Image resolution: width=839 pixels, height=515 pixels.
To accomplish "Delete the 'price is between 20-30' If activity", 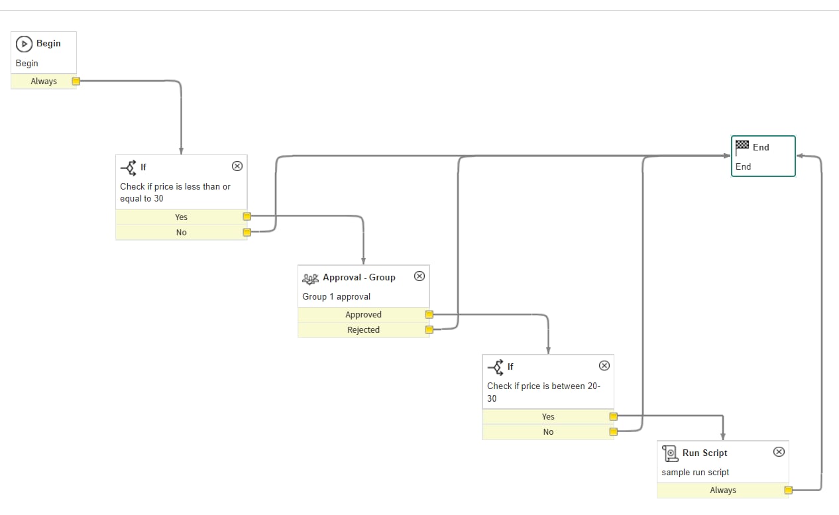I will (604, 365).
